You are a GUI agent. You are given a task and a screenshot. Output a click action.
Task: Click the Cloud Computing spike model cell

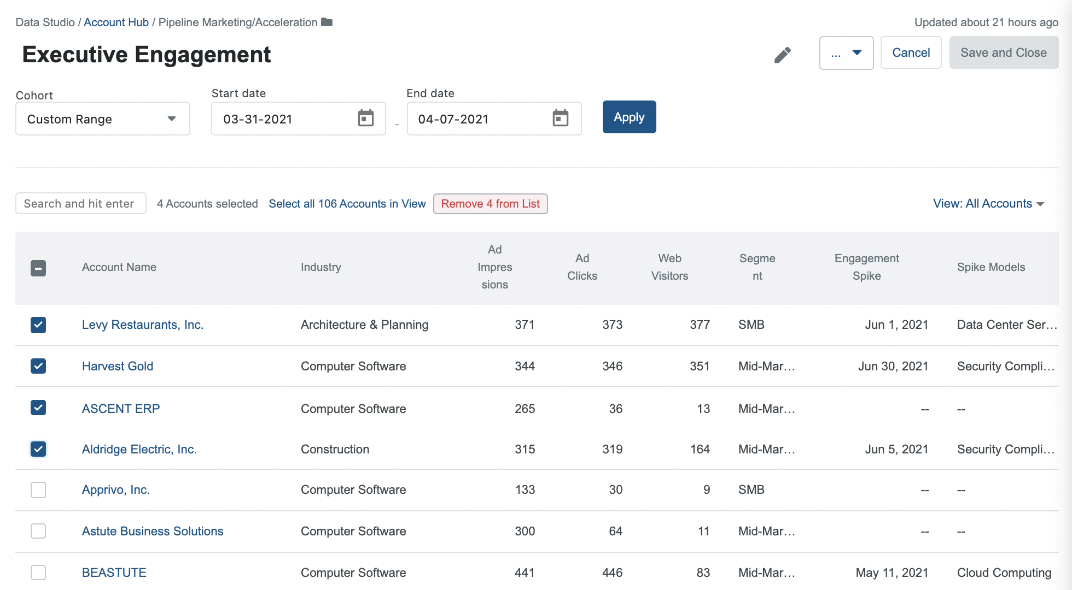(1004, 573)
